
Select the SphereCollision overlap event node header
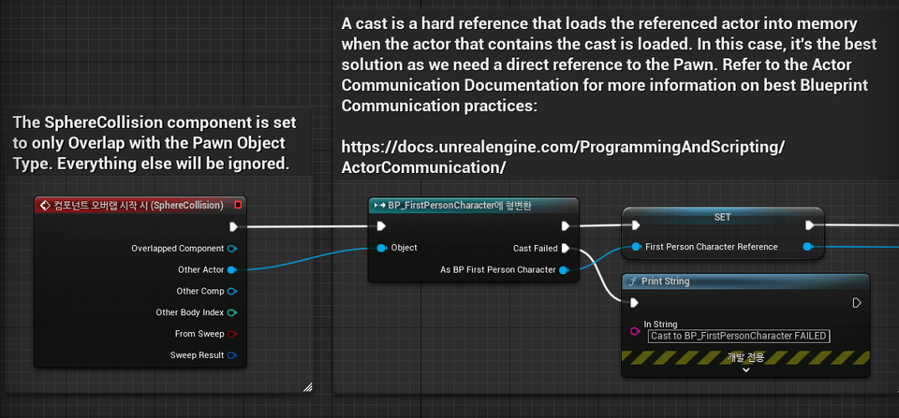coord(140,205)
